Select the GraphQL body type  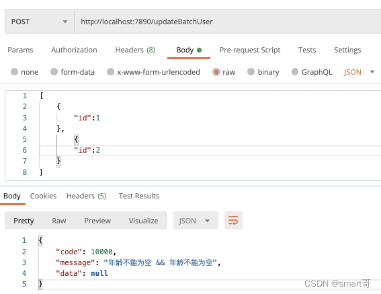tap(312, 72)
